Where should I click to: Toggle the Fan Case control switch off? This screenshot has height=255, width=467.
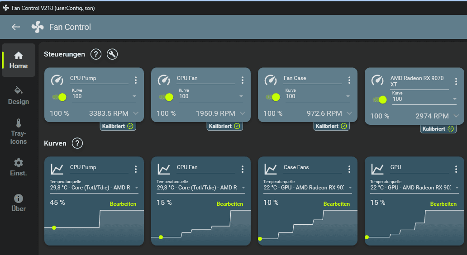[273, 97]
